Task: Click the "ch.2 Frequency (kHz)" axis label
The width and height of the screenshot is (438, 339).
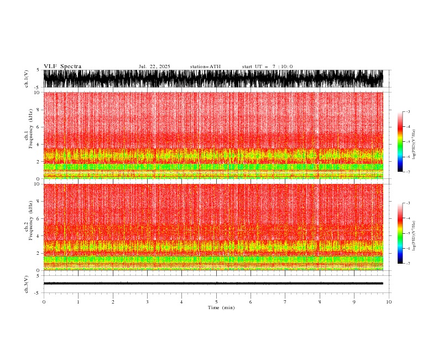Action: click(29, 220)
